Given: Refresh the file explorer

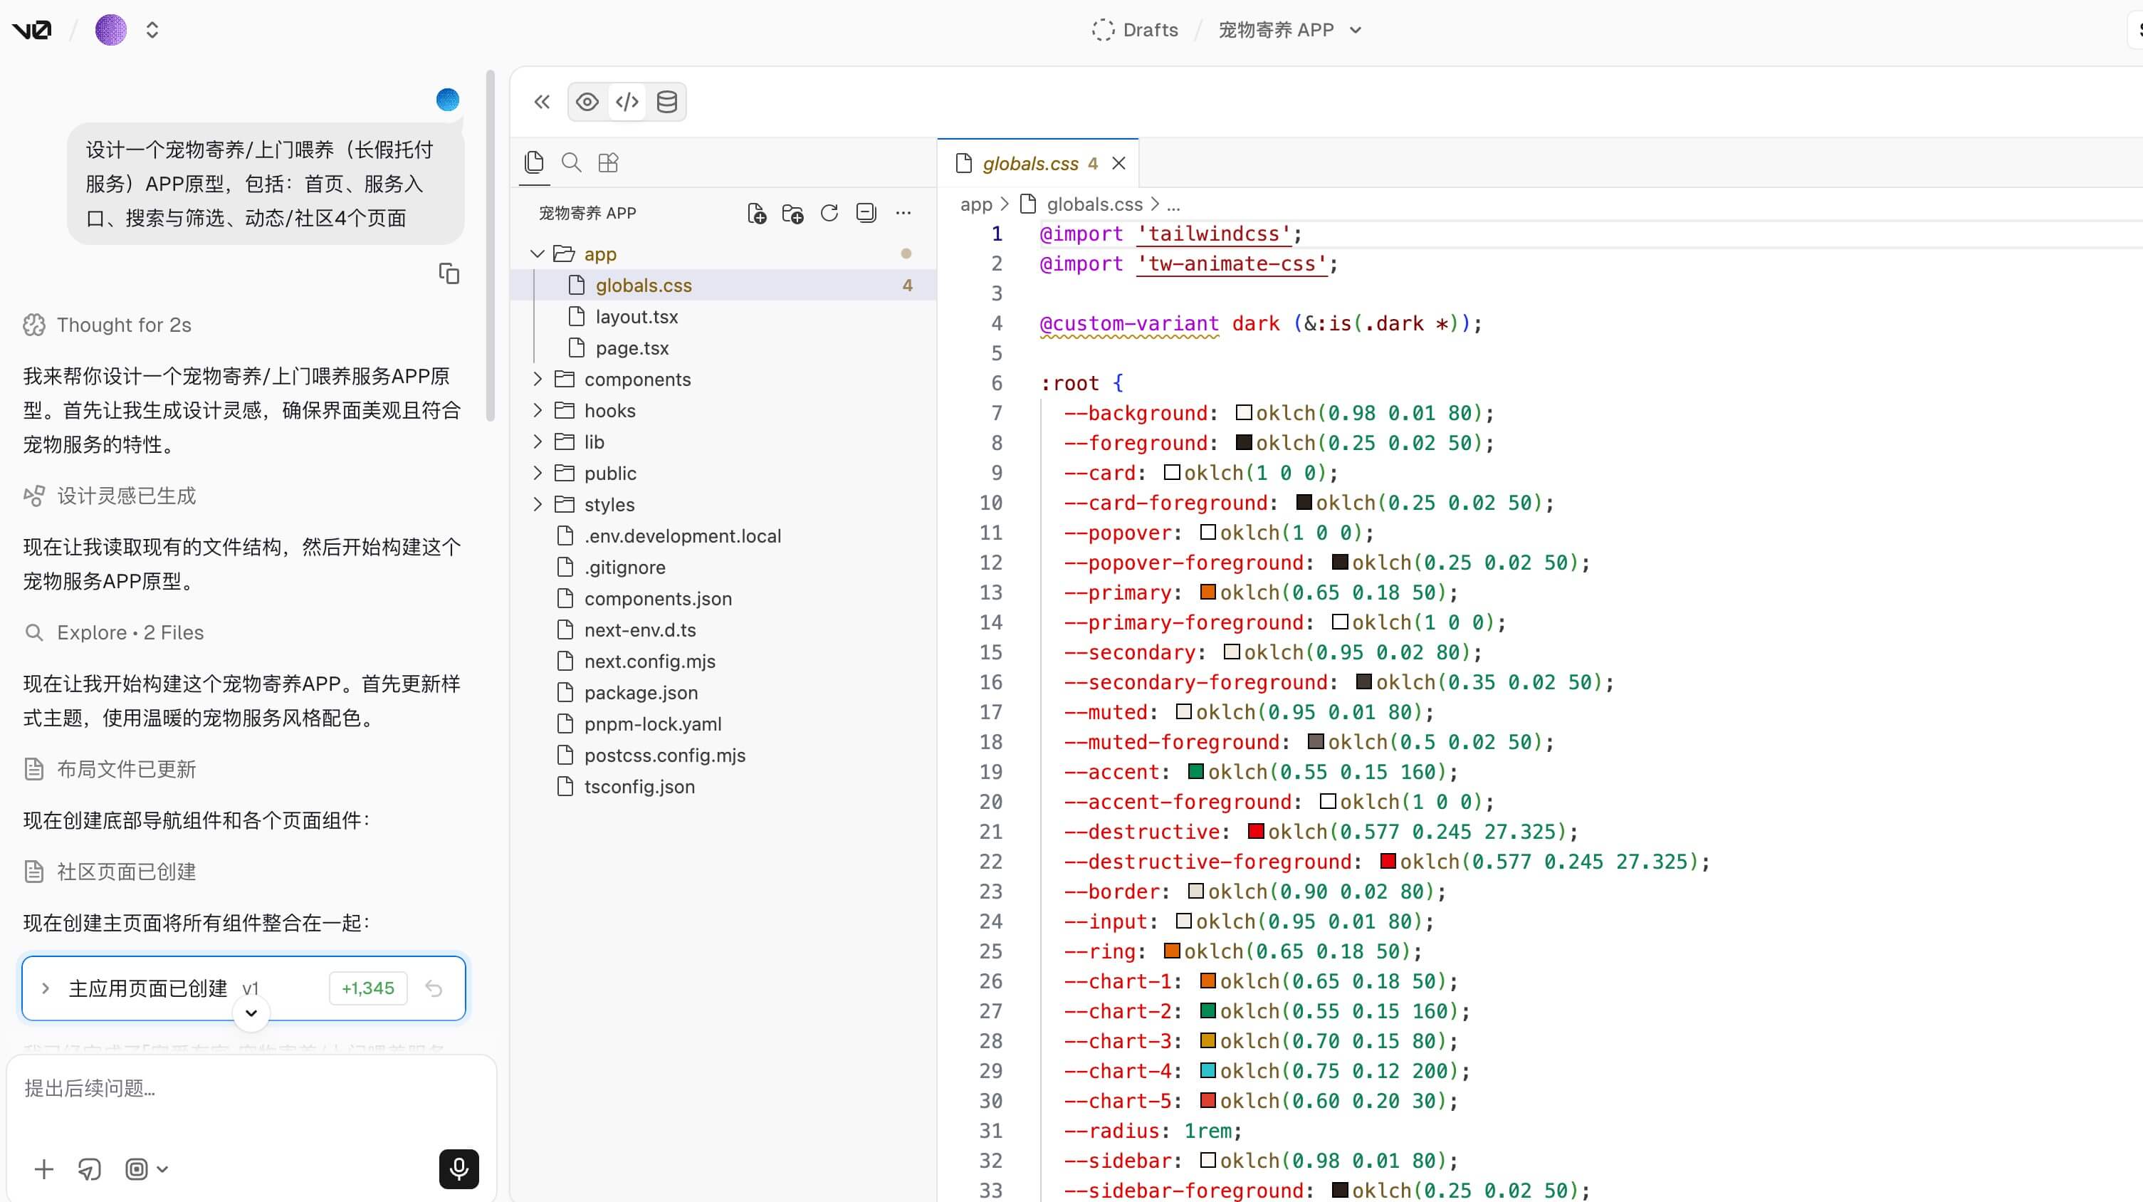Looking at the screenshot, I should point(829,213).
